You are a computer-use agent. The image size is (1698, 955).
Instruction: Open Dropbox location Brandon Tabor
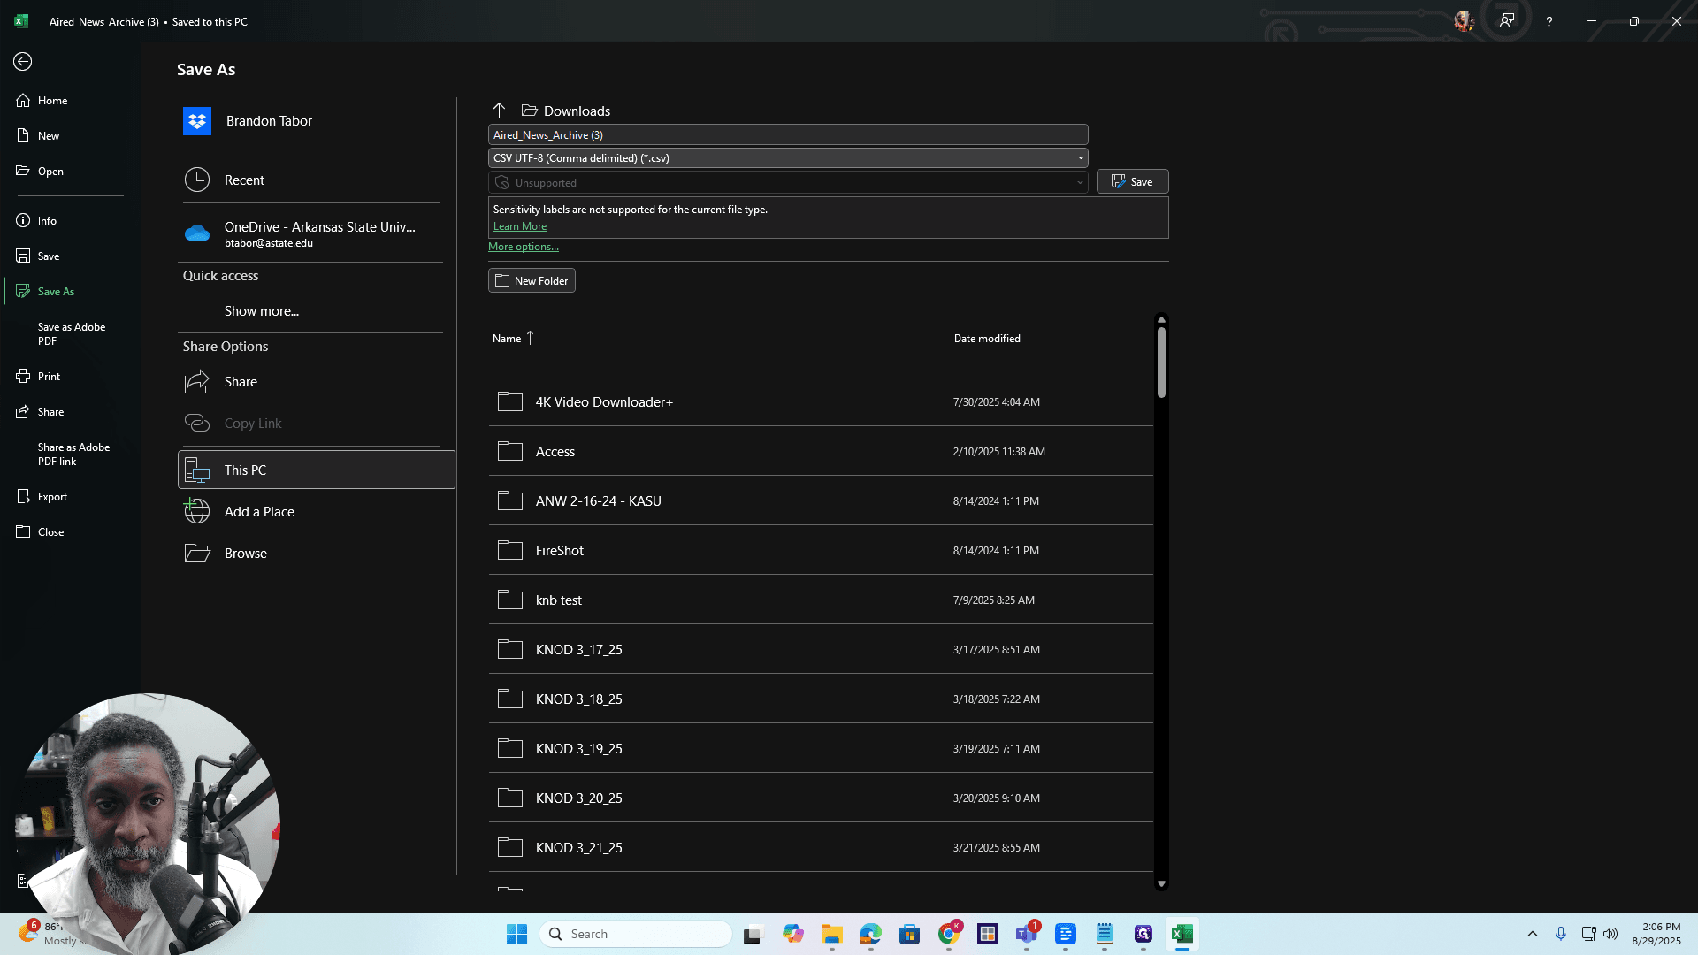pos(316,121)
